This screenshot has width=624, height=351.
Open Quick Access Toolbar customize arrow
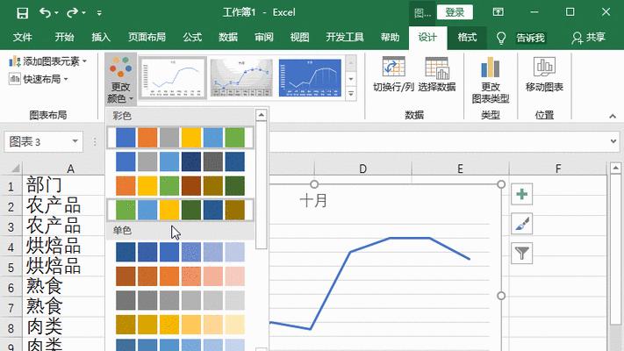[x=99, y=13]
